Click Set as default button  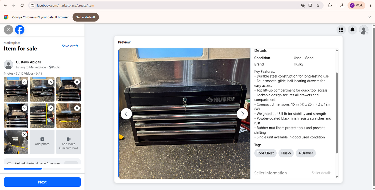click(x=86, y=17)
